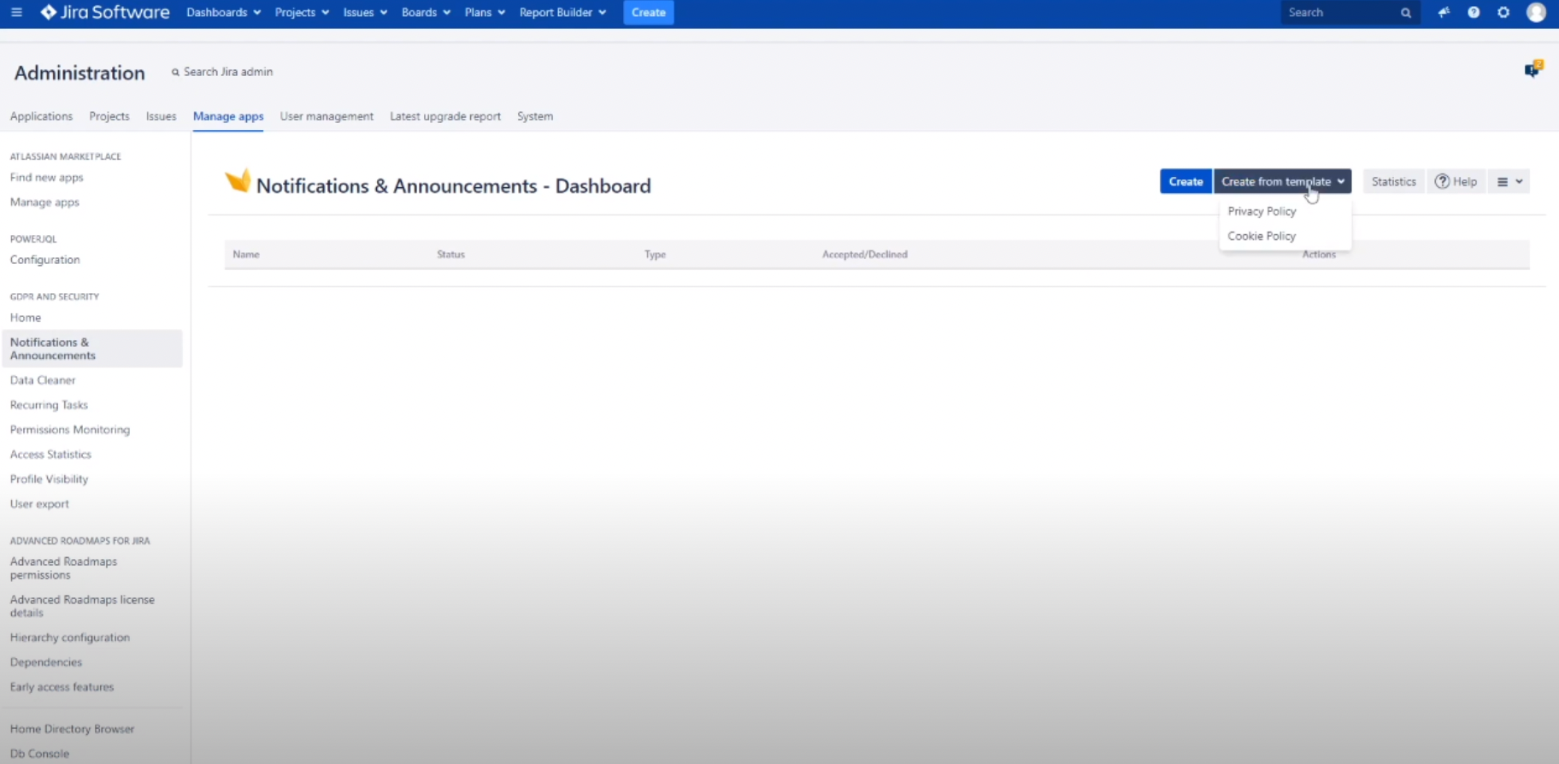Switch to the User management tab
This screenshot has width=1559, height=764.
click(x=327, y=116)
